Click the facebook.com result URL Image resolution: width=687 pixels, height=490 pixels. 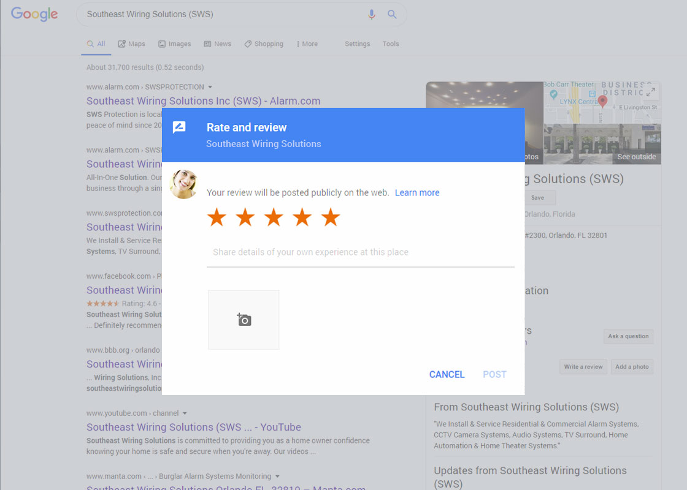pyautogui.click(x=124, y=276)
